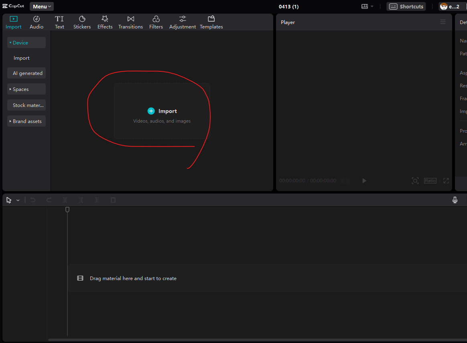This screenshot has height=343, width=467.
Task: Click the player quality grid icon
Action: click(x=345, y=181)
